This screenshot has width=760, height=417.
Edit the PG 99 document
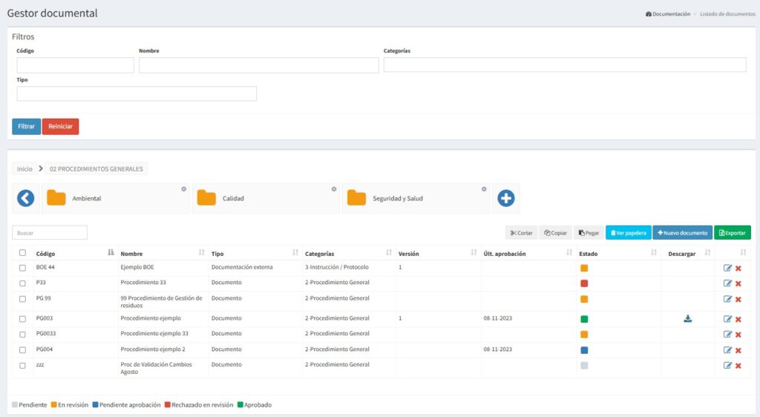click(x=727, y=299)
